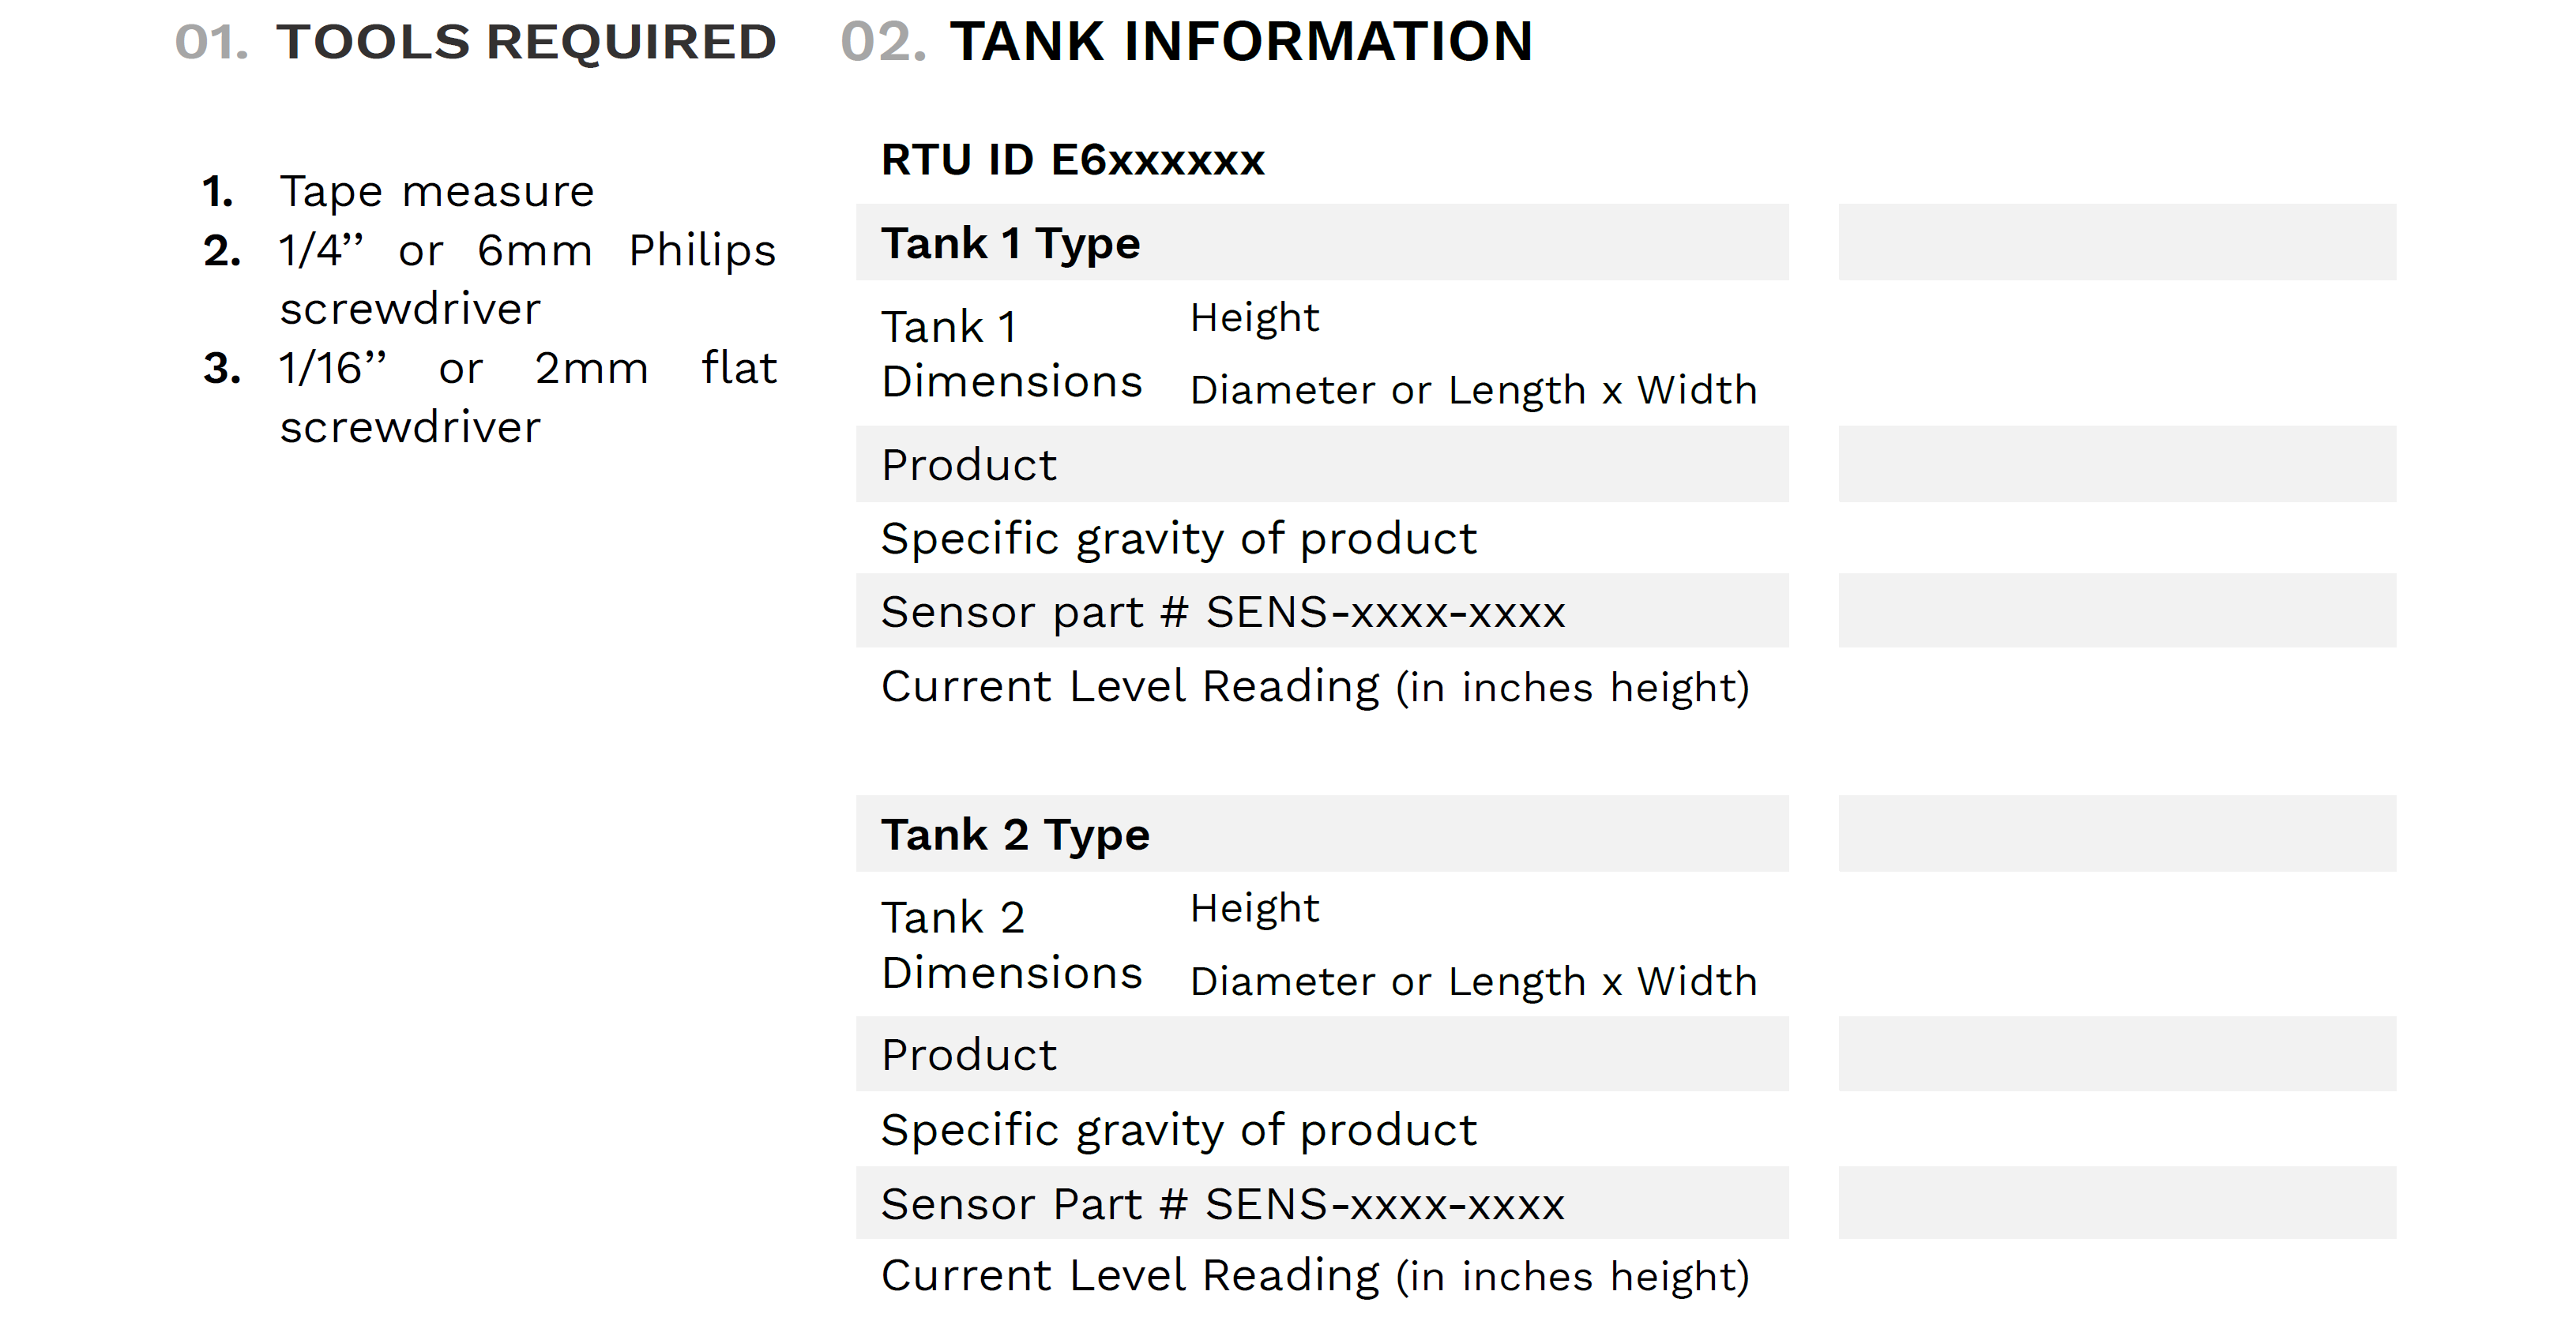Screen dimensions: 2576x1325
Task: Click Tank 1 Current Level Reading row
Action: click(1322, 686)
